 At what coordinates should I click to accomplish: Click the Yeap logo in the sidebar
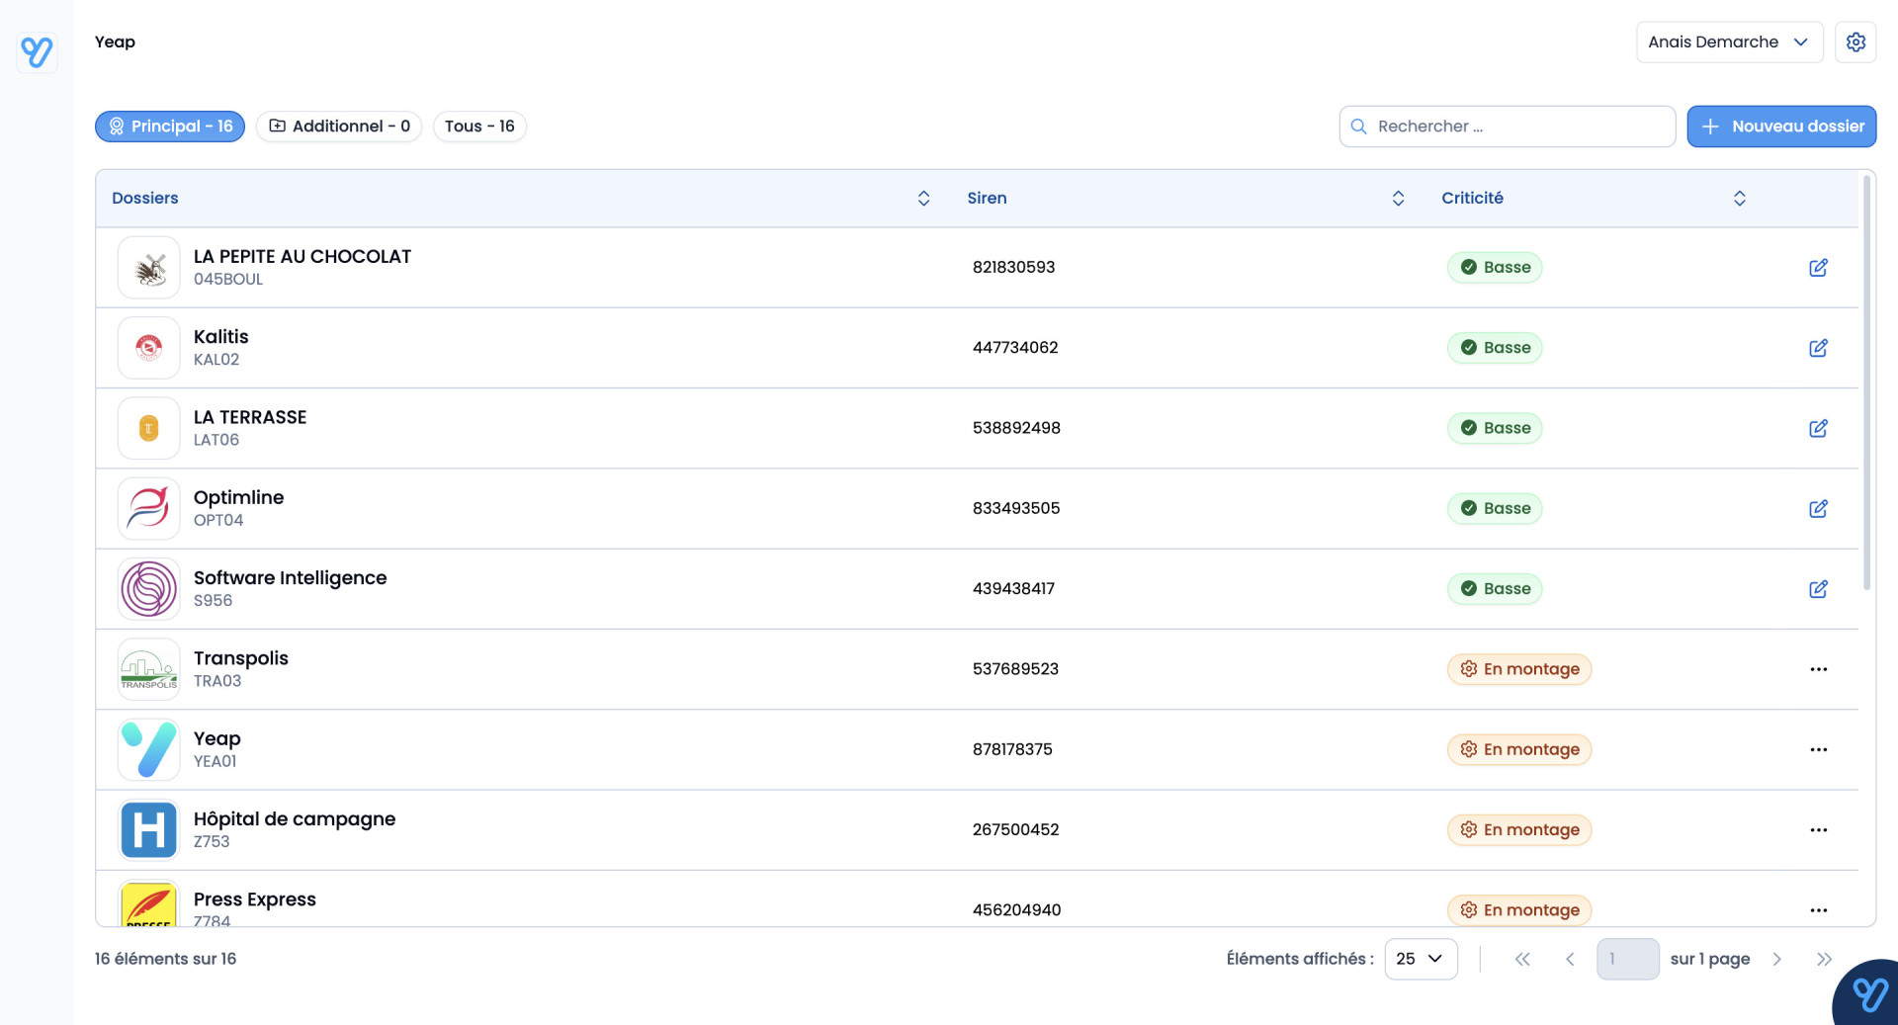pos(37,51)
